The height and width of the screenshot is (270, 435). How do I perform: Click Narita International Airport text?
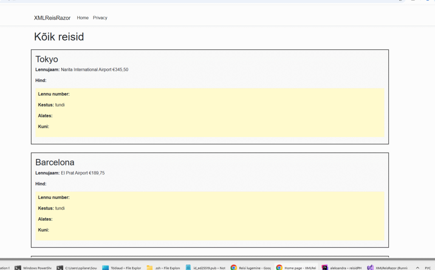(x=86, y=70)
